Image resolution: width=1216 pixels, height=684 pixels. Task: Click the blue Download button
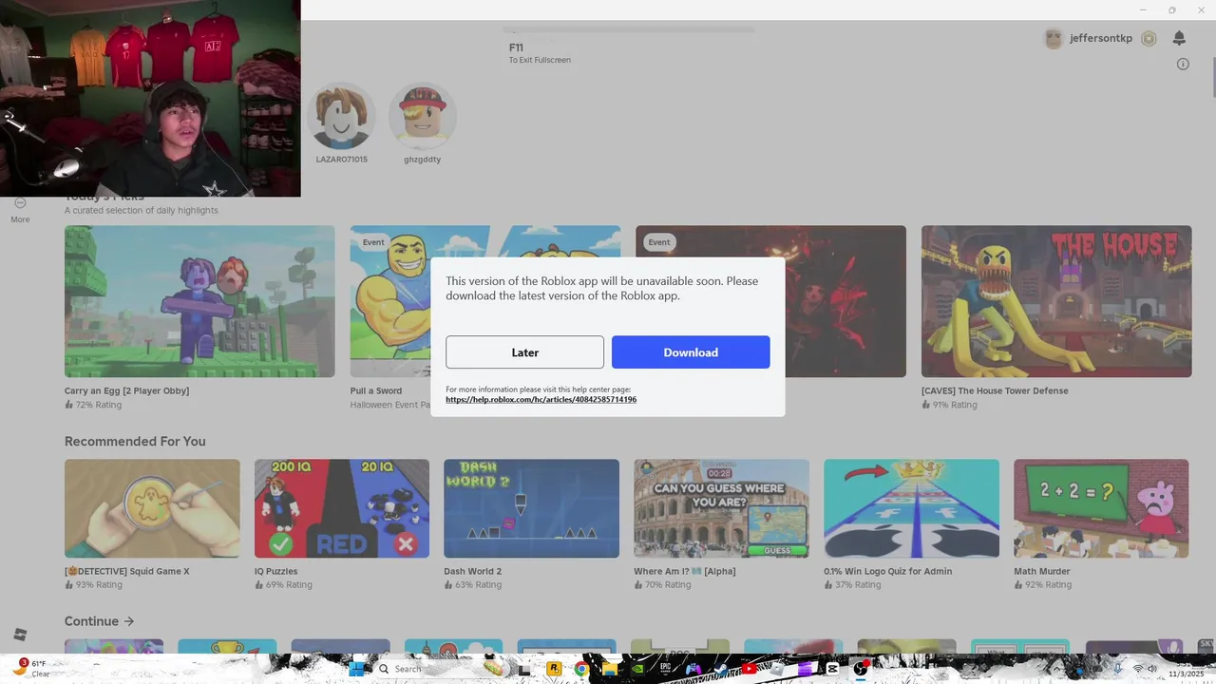coord(691,352)
